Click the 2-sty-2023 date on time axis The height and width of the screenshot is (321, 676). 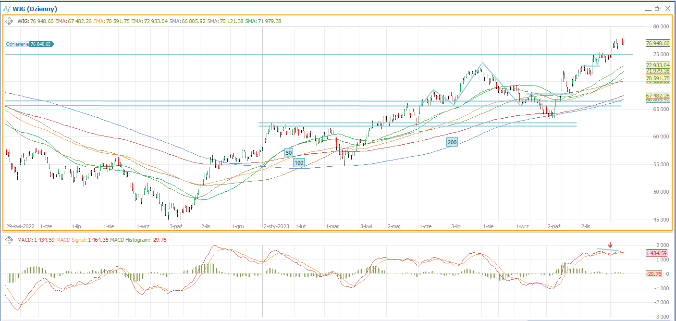click(x=276, y=225)
